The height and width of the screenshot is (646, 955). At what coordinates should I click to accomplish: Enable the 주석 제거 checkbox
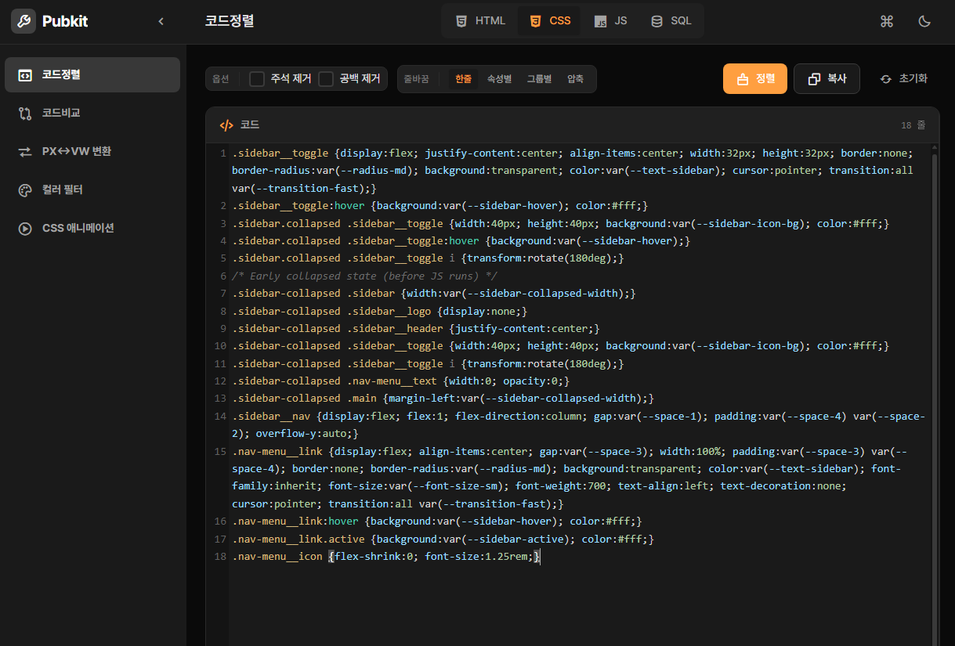pos(257,78)
